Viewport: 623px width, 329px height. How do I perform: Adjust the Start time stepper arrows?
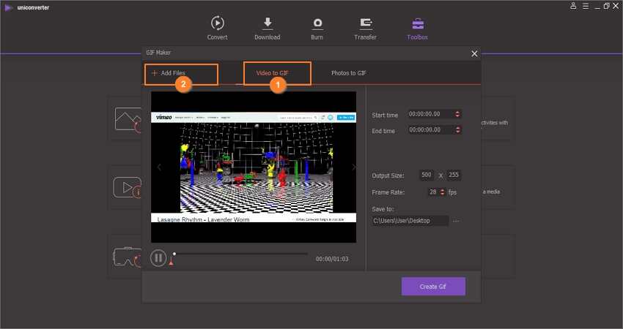click(x=458, y=114)
